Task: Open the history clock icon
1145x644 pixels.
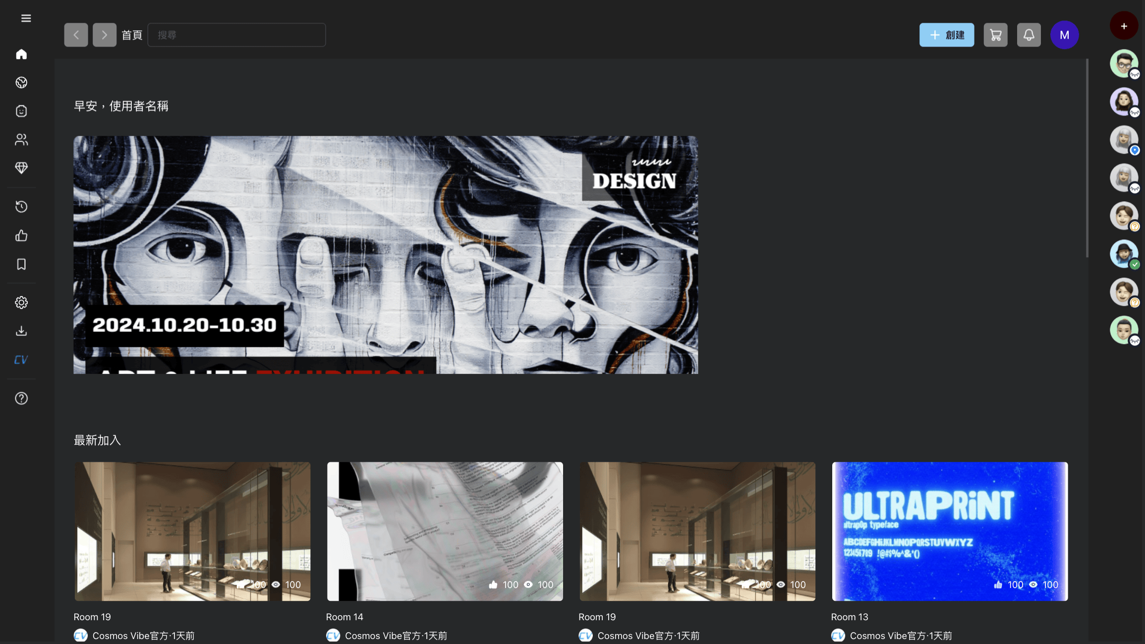Action: (21, 206)
